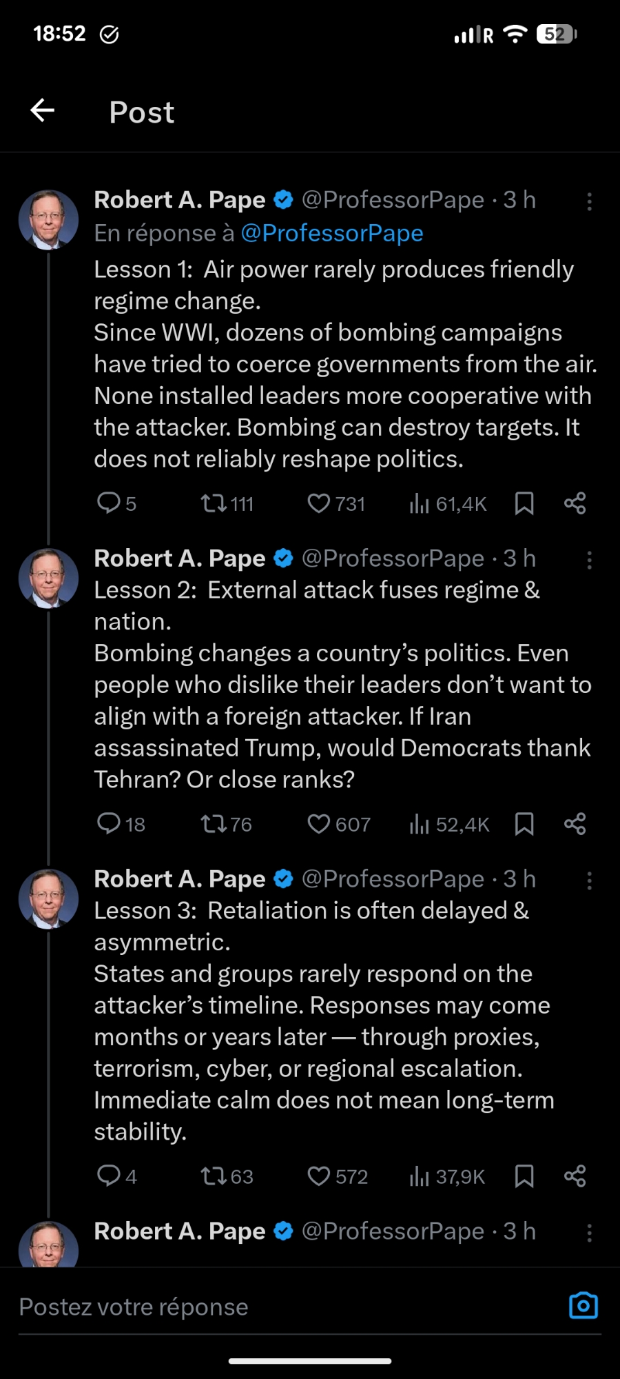Open three-dot menu on Lesson 2 post
The height and width of the screenshot is (1379, 620).
[x=589, y=560]
